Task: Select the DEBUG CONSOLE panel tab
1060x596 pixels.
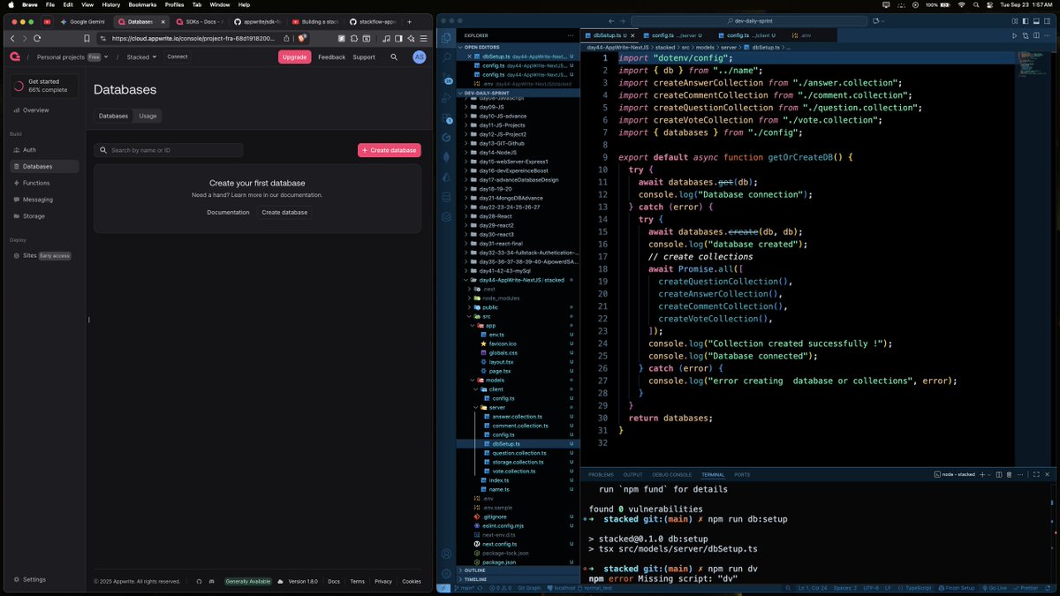Action: pos(672,475)
